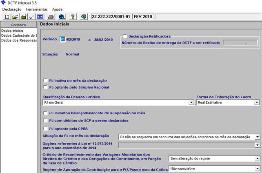The image size is (262, 173).
Task: Verify pending issues with the checkmark icon
Action: point(32,17)
